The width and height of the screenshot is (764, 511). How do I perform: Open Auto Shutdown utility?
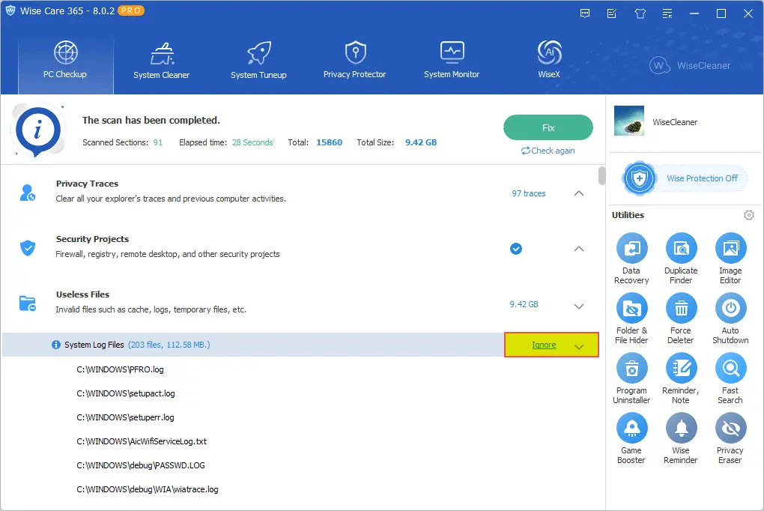pos(730,319)
